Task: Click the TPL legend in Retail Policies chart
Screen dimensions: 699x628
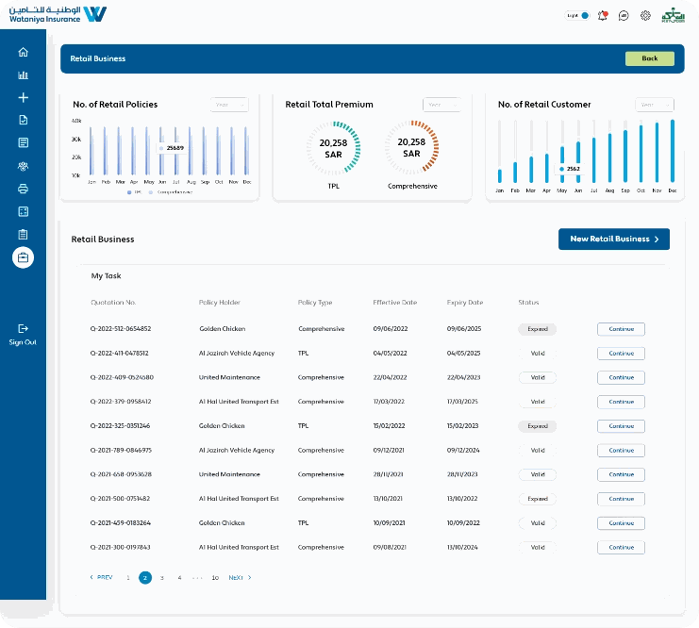Action: point(135,192)
